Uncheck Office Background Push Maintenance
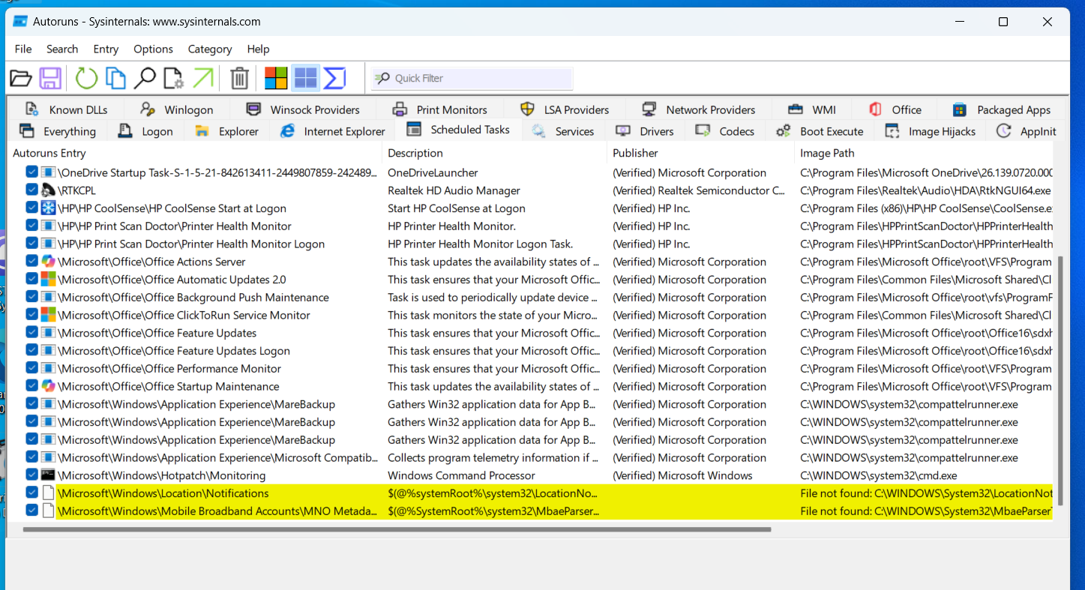1085x590 pixels. 31,298
